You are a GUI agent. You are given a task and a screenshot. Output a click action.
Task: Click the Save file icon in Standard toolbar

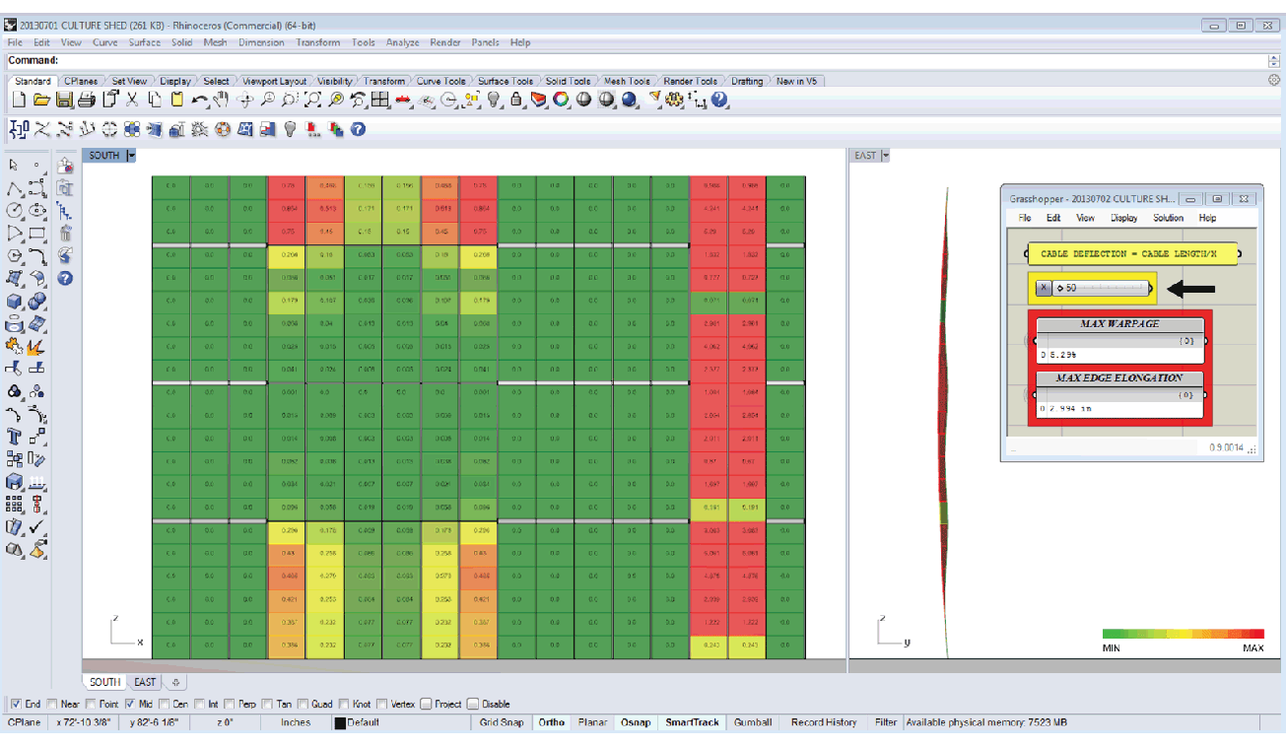pyautogui.click(x=64, y=100)
